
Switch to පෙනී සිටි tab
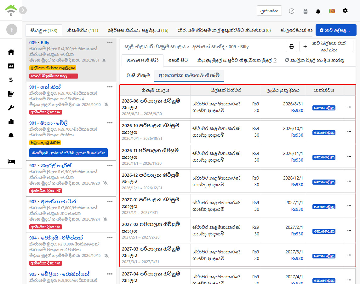click(x=178, y=60)
